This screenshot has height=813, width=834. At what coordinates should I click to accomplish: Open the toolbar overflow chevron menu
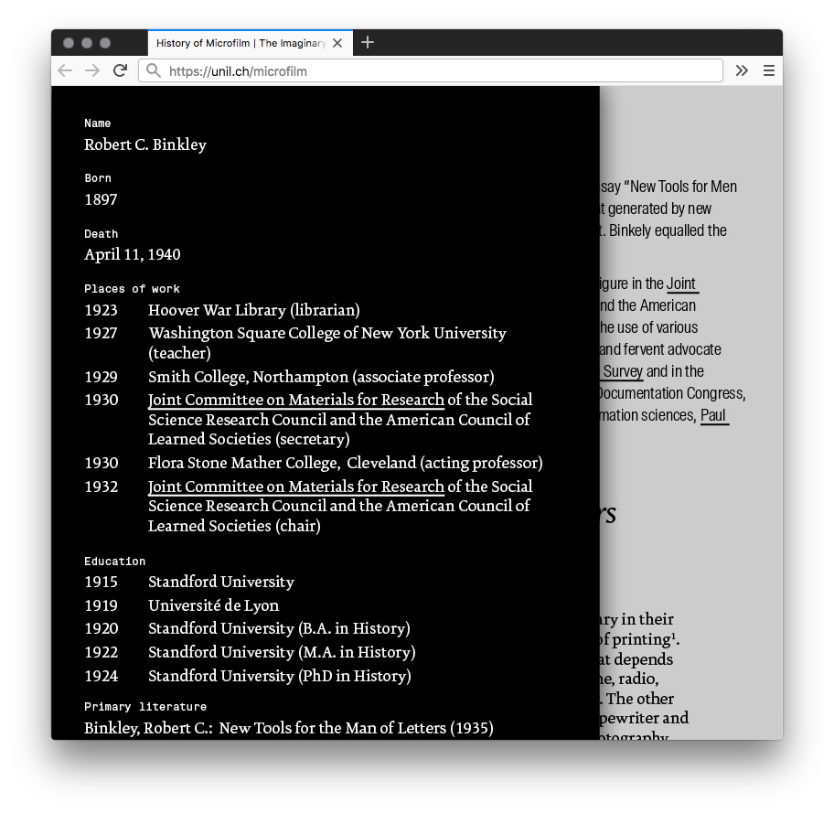tap(742, 70)
